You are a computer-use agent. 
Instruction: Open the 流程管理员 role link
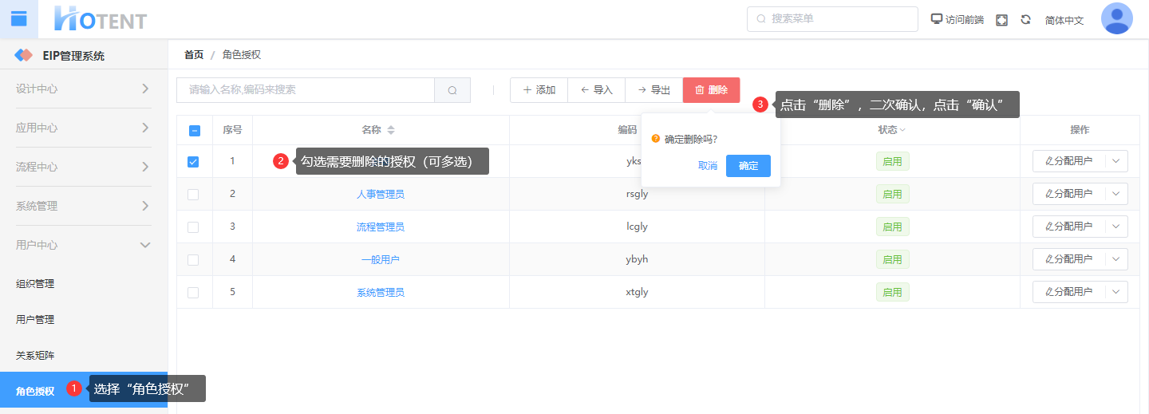(x=381, y=227)
